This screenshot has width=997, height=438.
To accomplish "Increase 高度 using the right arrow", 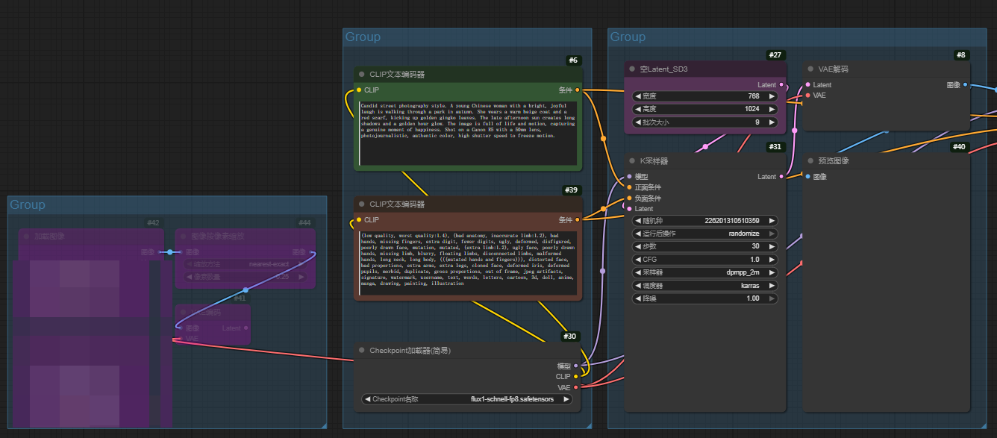I will tap(772, 109).
